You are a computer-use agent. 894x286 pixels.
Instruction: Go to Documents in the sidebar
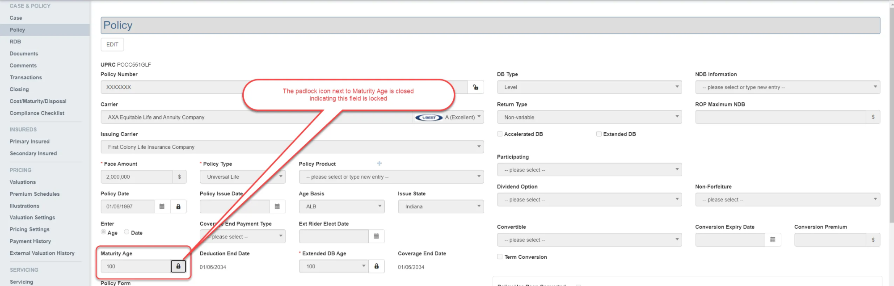pyautogui.click(x=24, y=54)
